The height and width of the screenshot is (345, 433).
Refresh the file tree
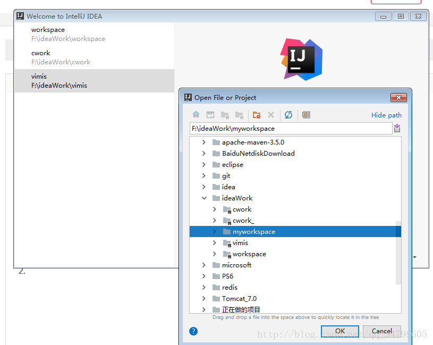pos(288,115)
